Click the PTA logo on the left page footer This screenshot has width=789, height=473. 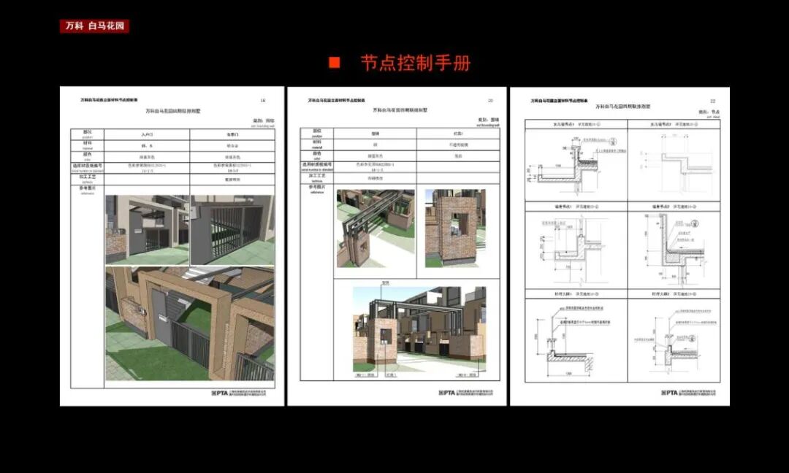coord(220,393)
